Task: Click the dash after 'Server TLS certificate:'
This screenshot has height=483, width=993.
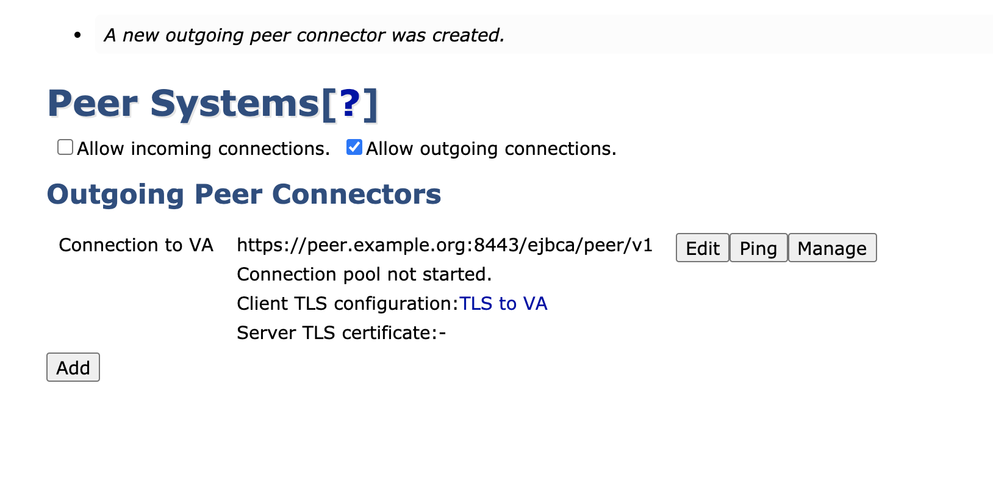Action: [x=442, y=333]
